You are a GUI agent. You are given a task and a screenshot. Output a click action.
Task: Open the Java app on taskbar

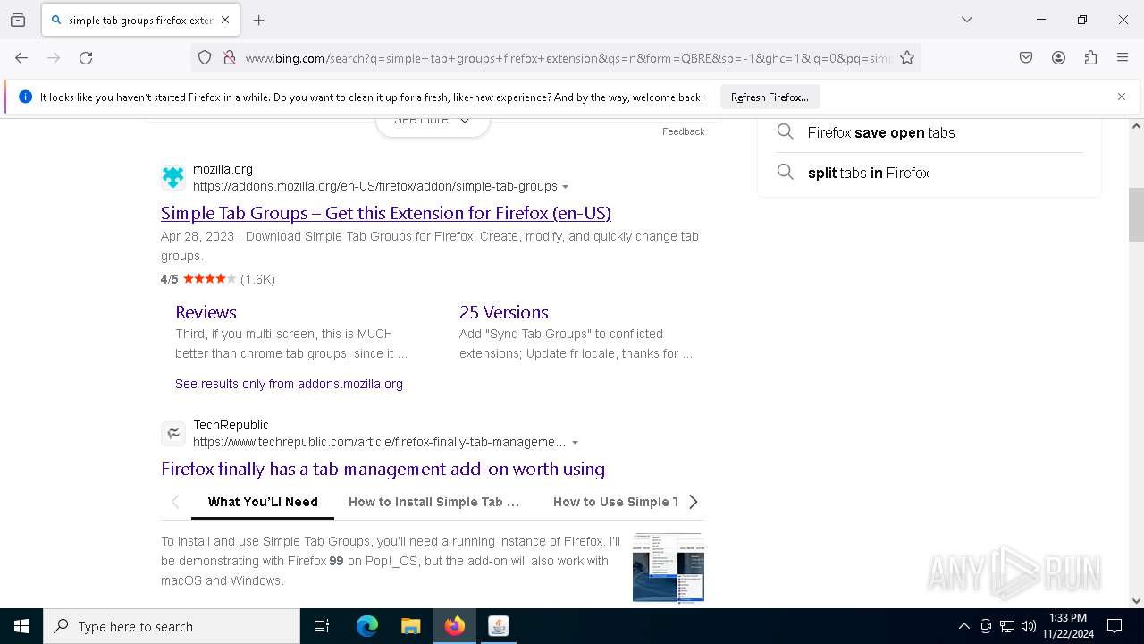[x=499, y=626]
